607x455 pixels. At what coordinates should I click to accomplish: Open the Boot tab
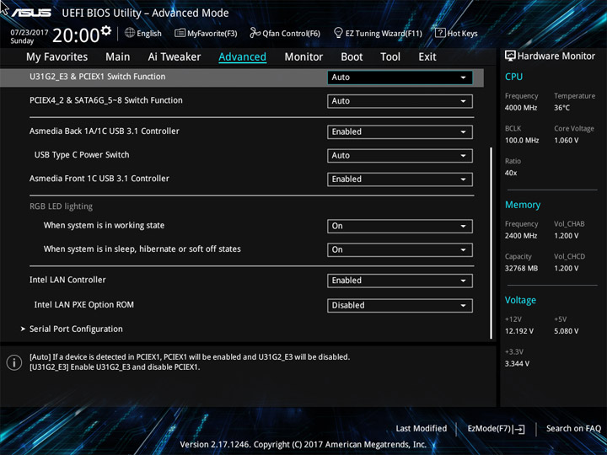352,57
